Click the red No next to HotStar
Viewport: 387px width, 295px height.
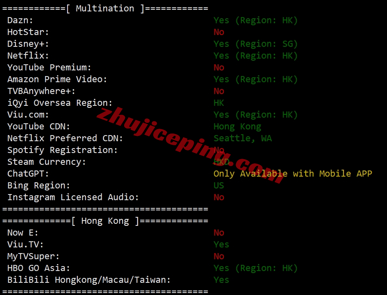[x=219, y=32]
